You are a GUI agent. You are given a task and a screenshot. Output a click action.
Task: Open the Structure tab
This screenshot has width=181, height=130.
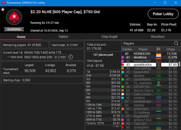[x=157, y=37]
